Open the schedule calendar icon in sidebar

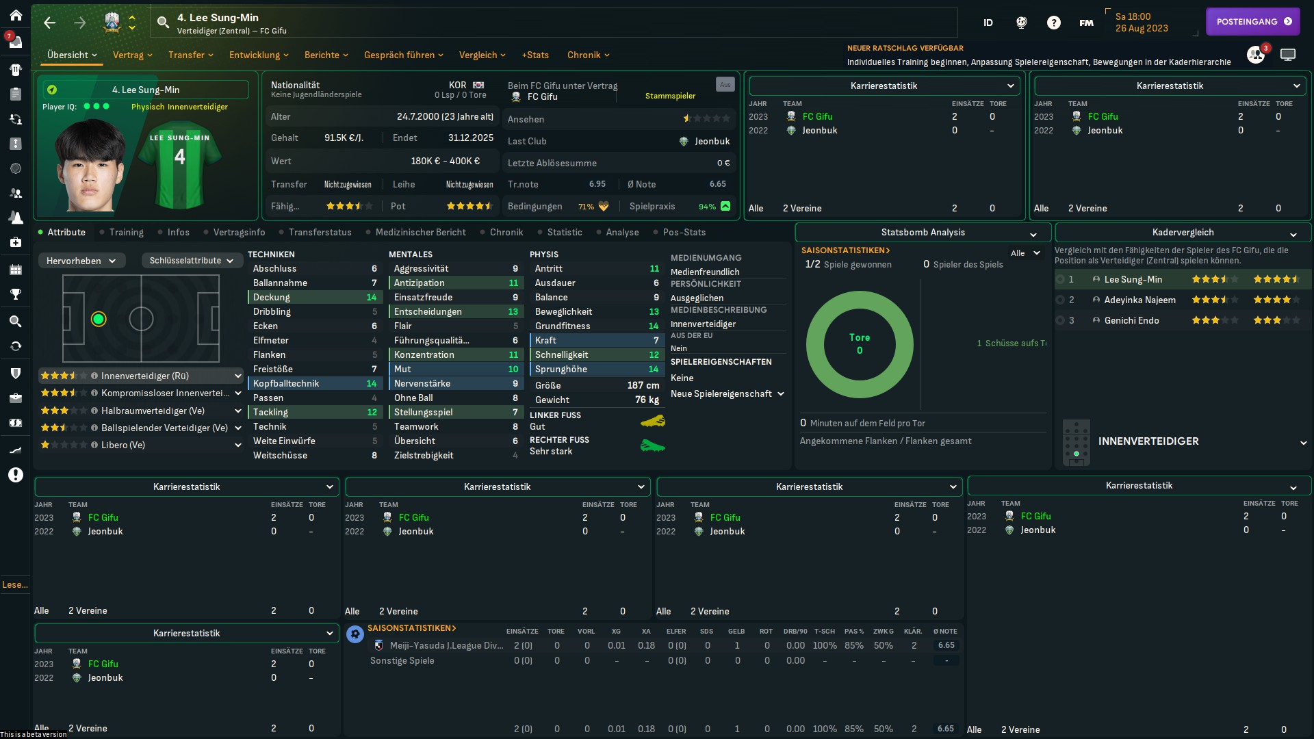tap(15, 269)
